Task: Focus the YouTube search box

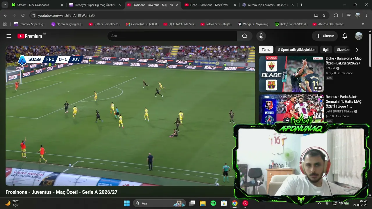Action: coord(172,36)
